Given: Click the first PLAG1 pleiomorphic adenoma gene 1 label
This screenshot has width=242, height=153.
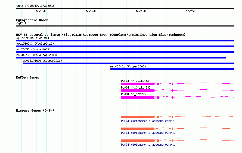Looking at the screenshot, I should [148, 121].
